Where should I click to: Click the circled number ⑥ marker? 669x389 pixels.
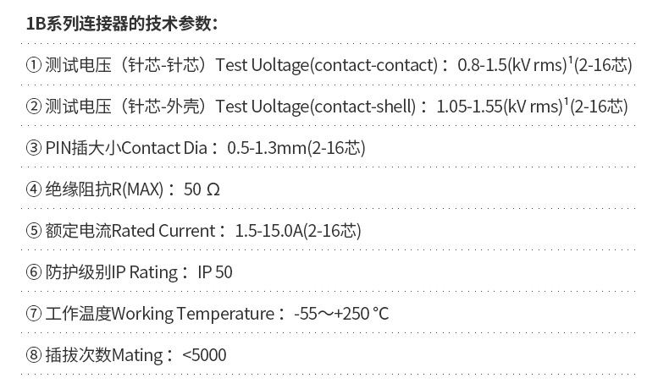(x=34, y=272)
